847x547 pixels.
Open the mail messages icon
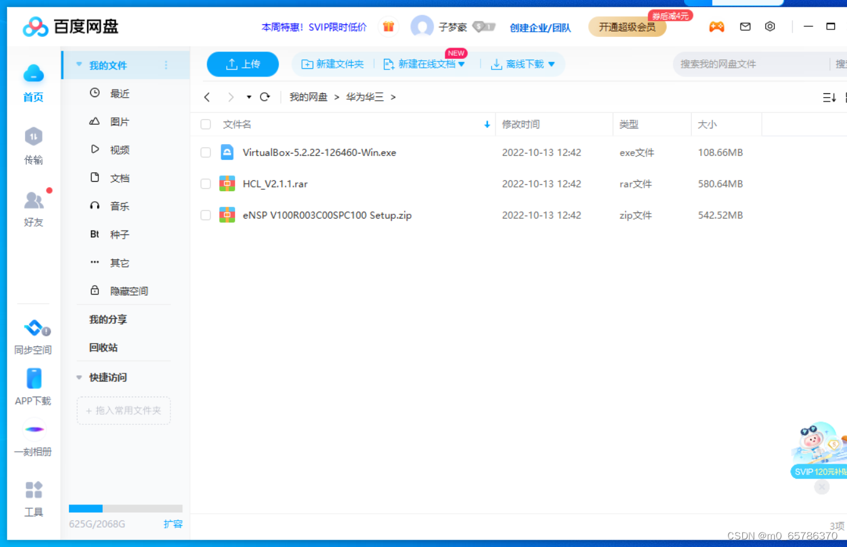pos(745,27)
